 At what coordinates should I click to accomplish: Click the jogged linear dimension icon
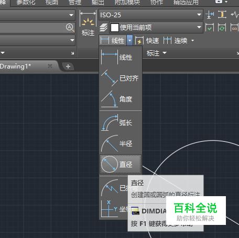[235, 14]
